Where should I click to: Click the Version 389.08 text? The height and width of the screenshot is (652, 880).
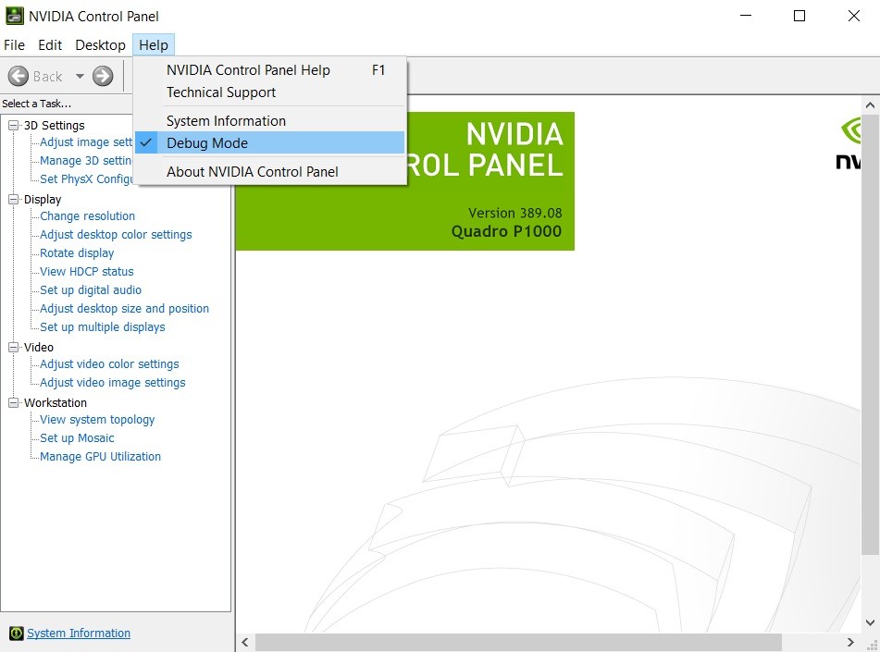click(x=514, y=214)
